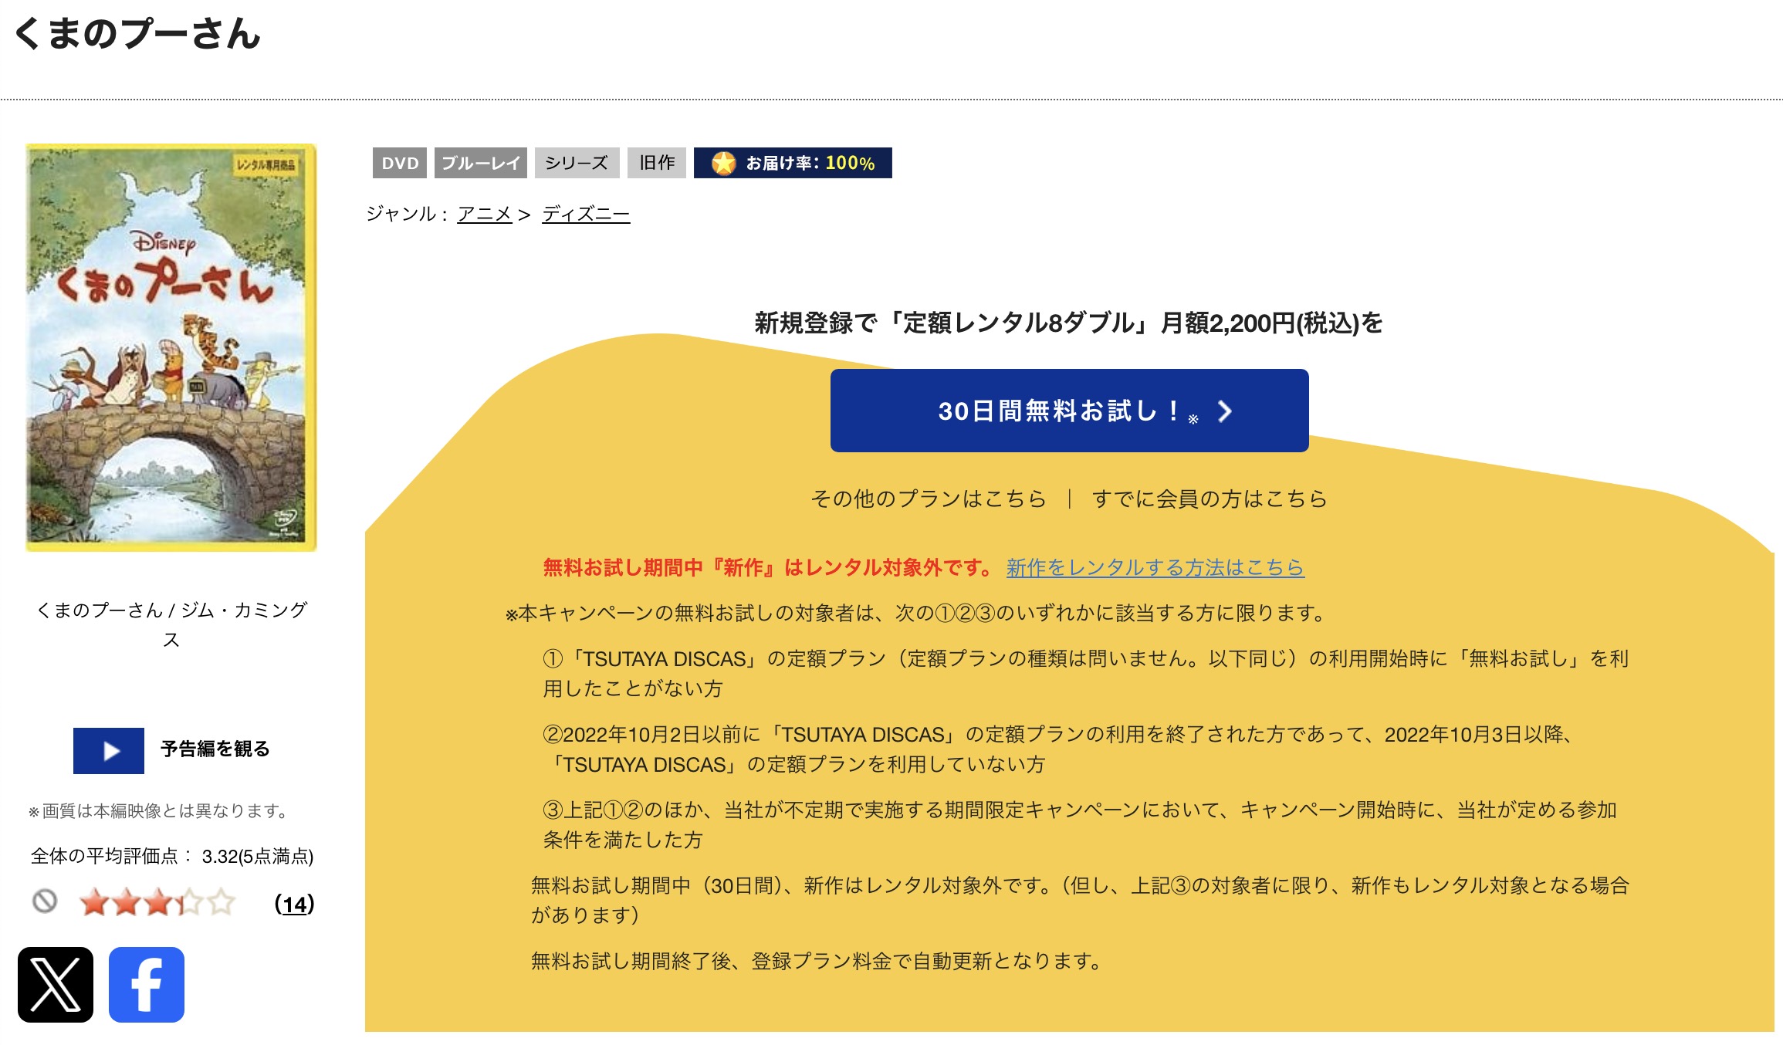Screen dimensions: 1783x1045
Task: Open 新作をレンタルする方法はこちら link
Action: pyautogui.click(x=1155, y=567)
